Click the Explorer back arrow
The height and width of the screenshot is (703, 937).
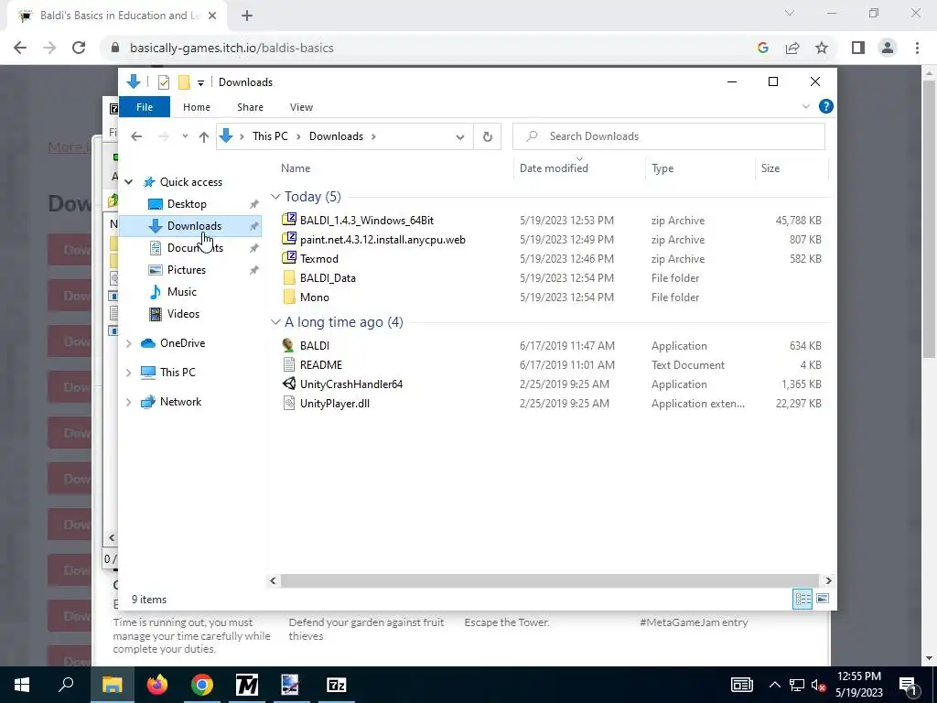(x=136, y=137)
